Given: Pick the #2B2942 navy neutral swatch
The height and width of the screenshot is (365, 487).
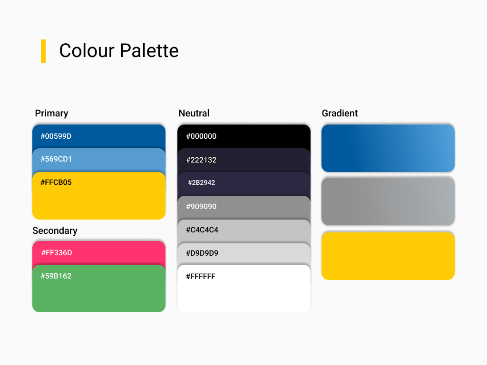Looking at the screenshot, I should click(x=244, y=184).
